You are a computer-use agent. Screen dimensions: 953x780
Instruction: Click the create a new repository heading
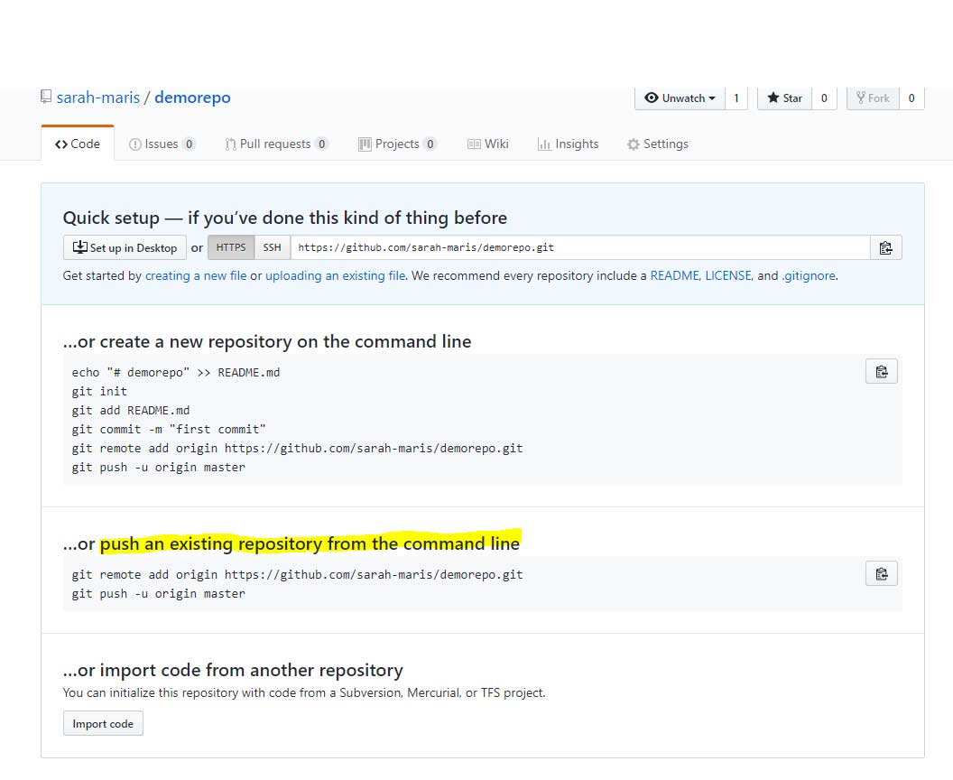[x=267, y=341]
